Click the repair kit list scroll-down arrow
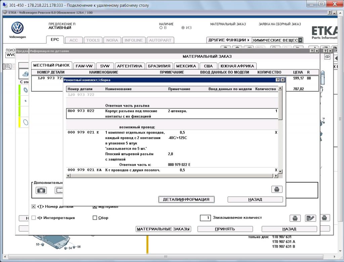 (280, 171)
